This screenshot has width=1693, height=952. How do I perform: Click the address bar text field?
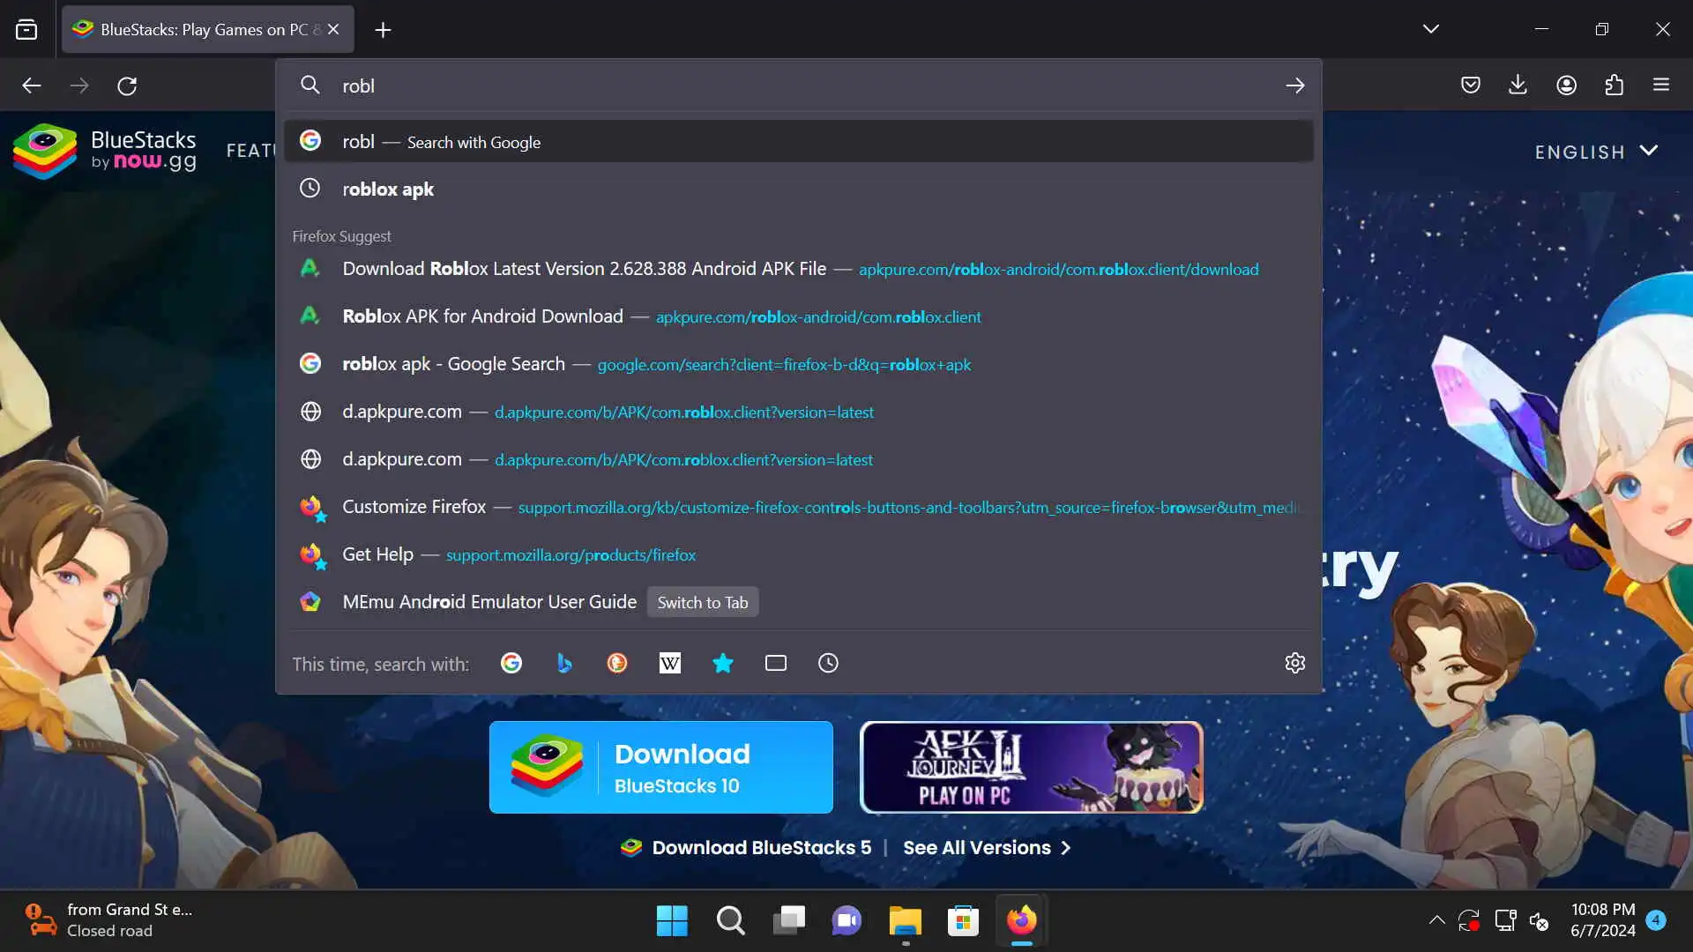tap(794, 86)
